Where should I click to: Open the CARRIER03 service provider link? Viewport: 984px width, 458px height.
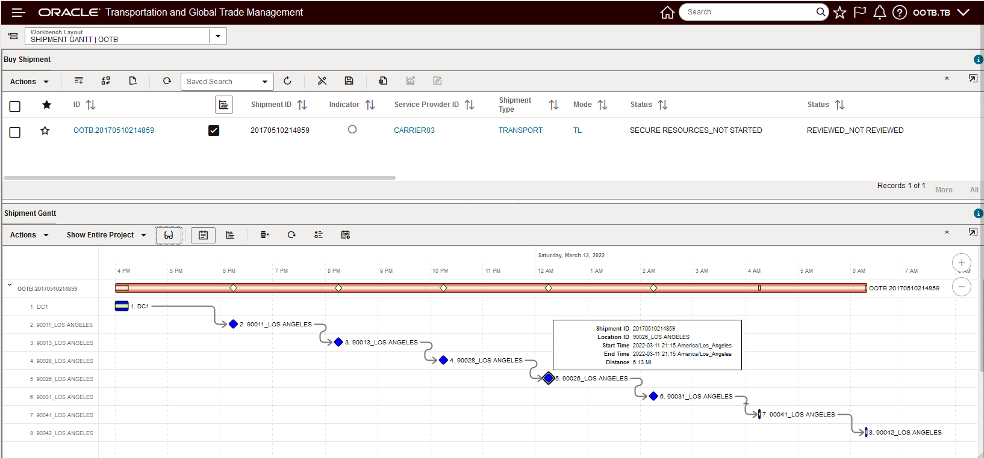pos(414,130)
